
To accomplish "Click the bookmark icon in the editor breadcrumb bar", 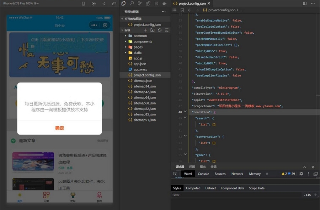I will [182, 10].
